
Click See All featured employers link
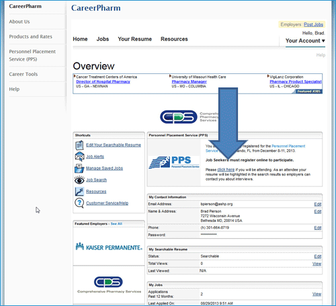pos(116,224)
